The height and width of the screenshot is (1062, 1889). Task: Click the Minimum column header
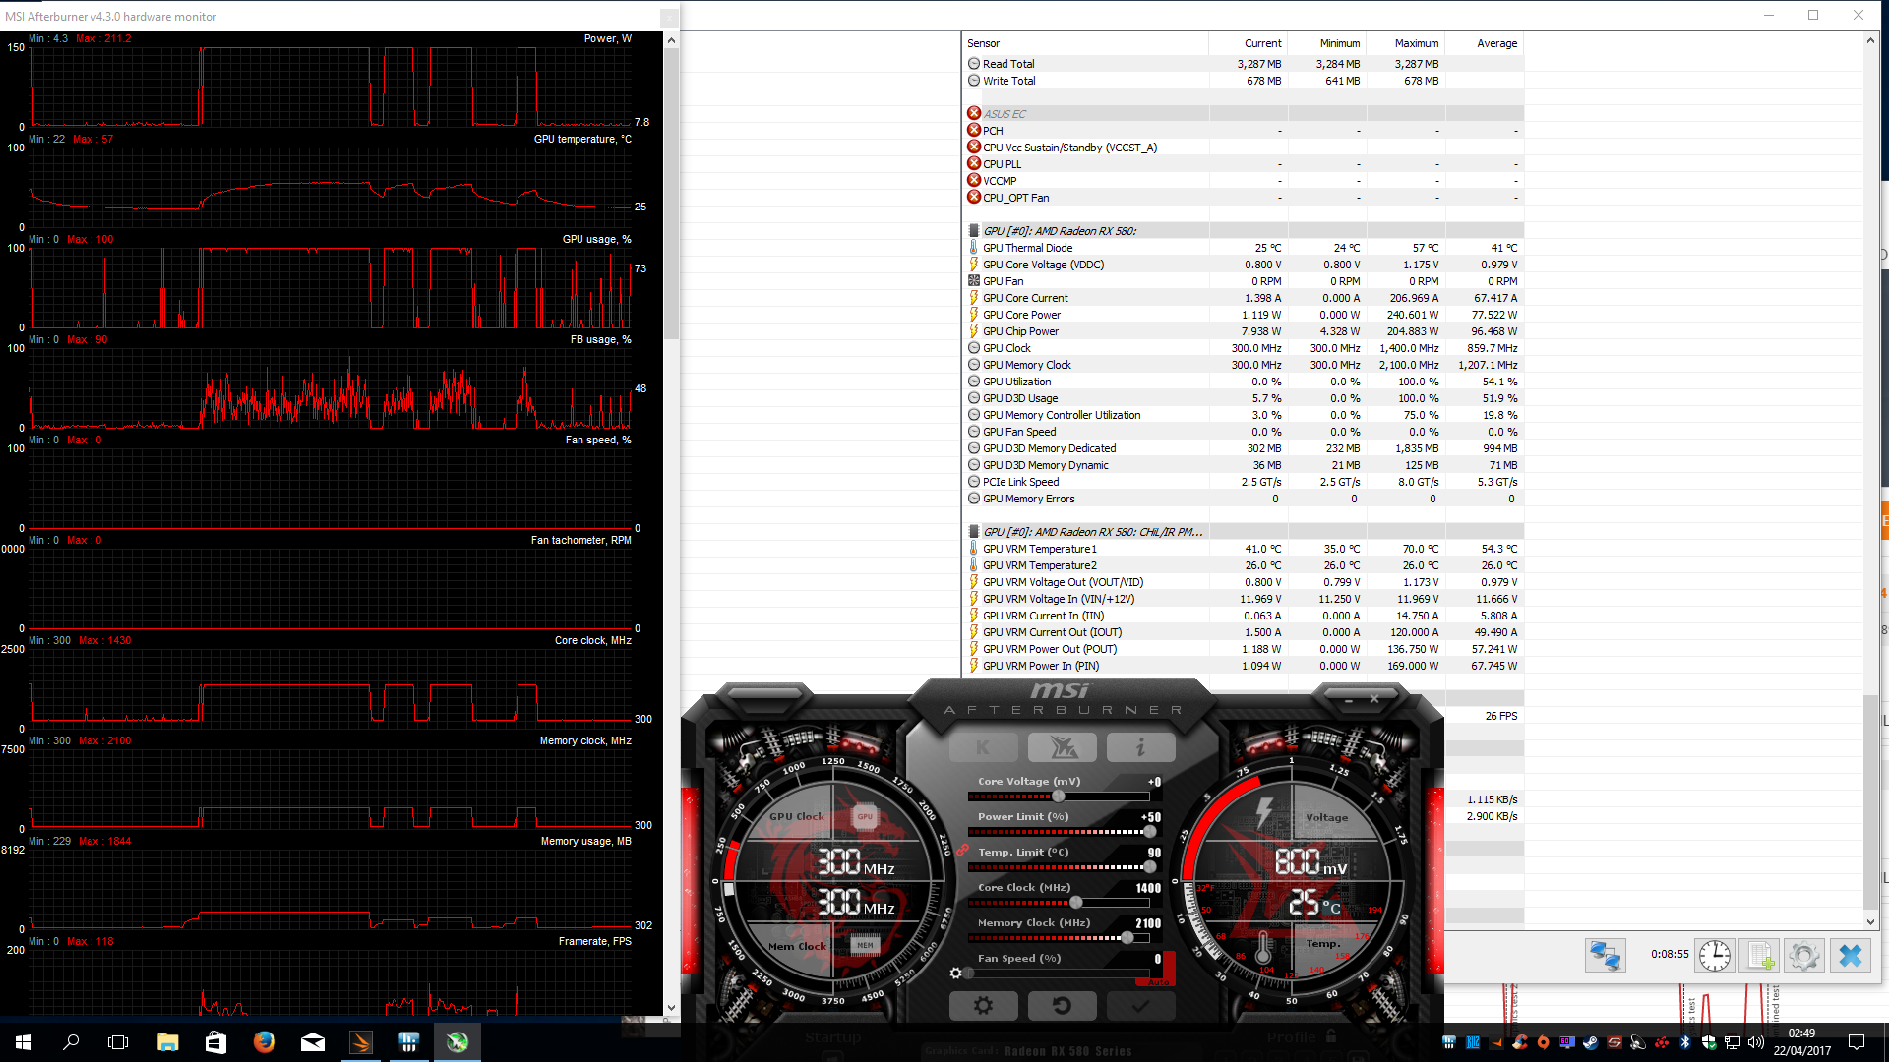(1327, 43)
